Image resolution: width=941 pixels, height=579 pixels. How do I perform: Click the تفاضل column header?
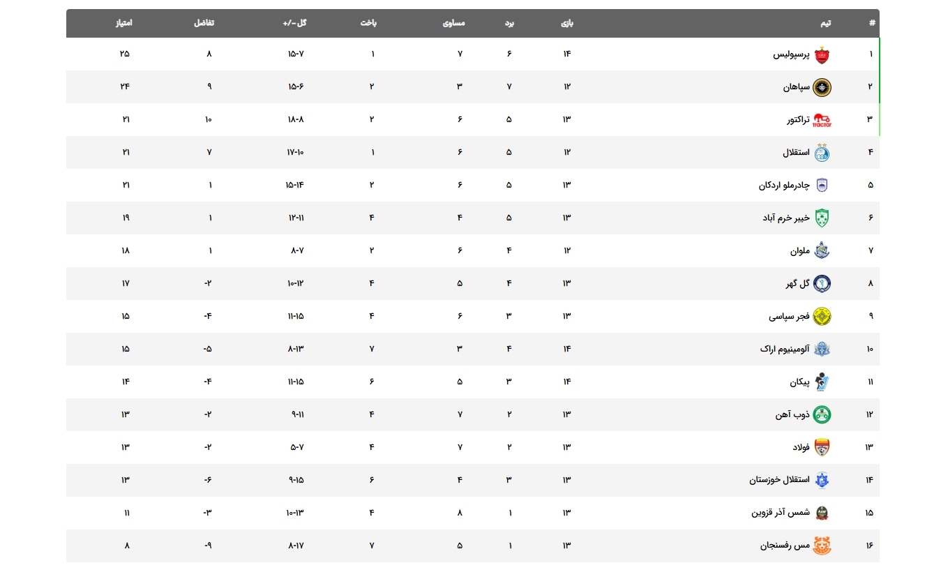pos(204,23)
